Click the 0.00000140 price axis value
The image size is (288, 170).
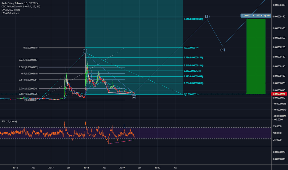click(279, 66)
